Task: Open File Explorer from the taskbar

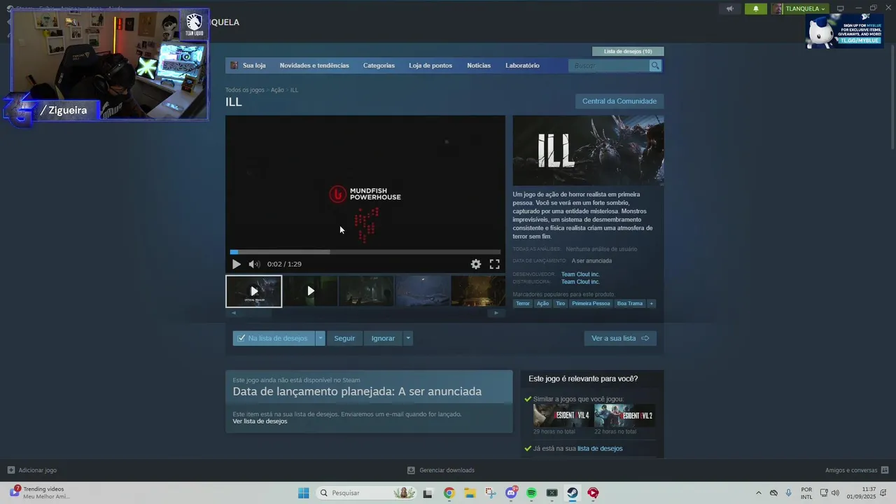Action: [x=470, y=493]
